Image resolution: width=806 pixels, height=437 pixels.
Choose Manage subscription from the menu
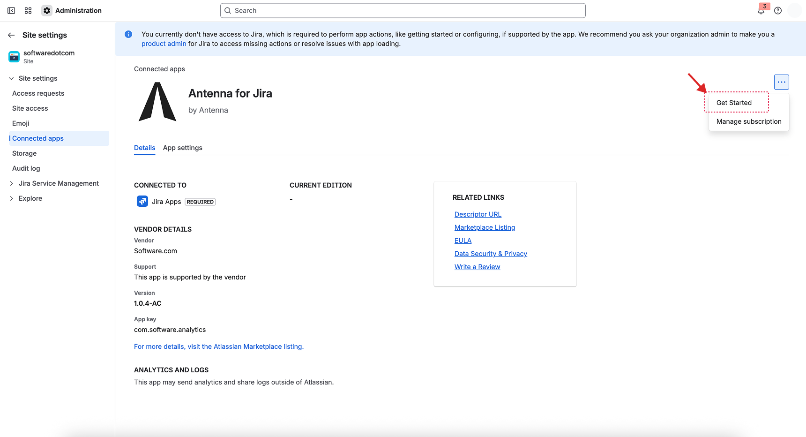pyautogui.click(x=749, y=121)
